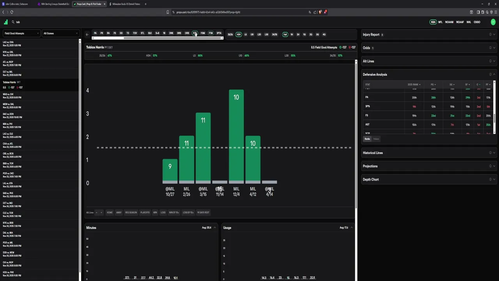Toggle the PLAYOFFS filter chip
Screen dimensions: 499x281
145,213
